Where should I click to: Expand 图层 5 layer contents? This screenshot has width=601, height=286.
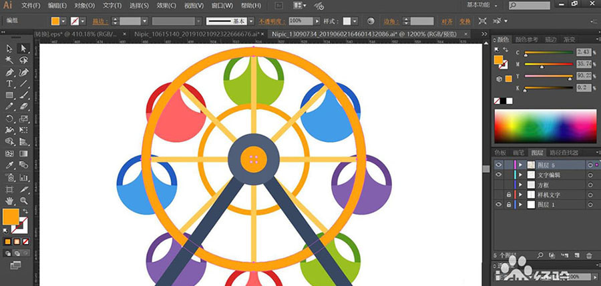click(520, 165)
